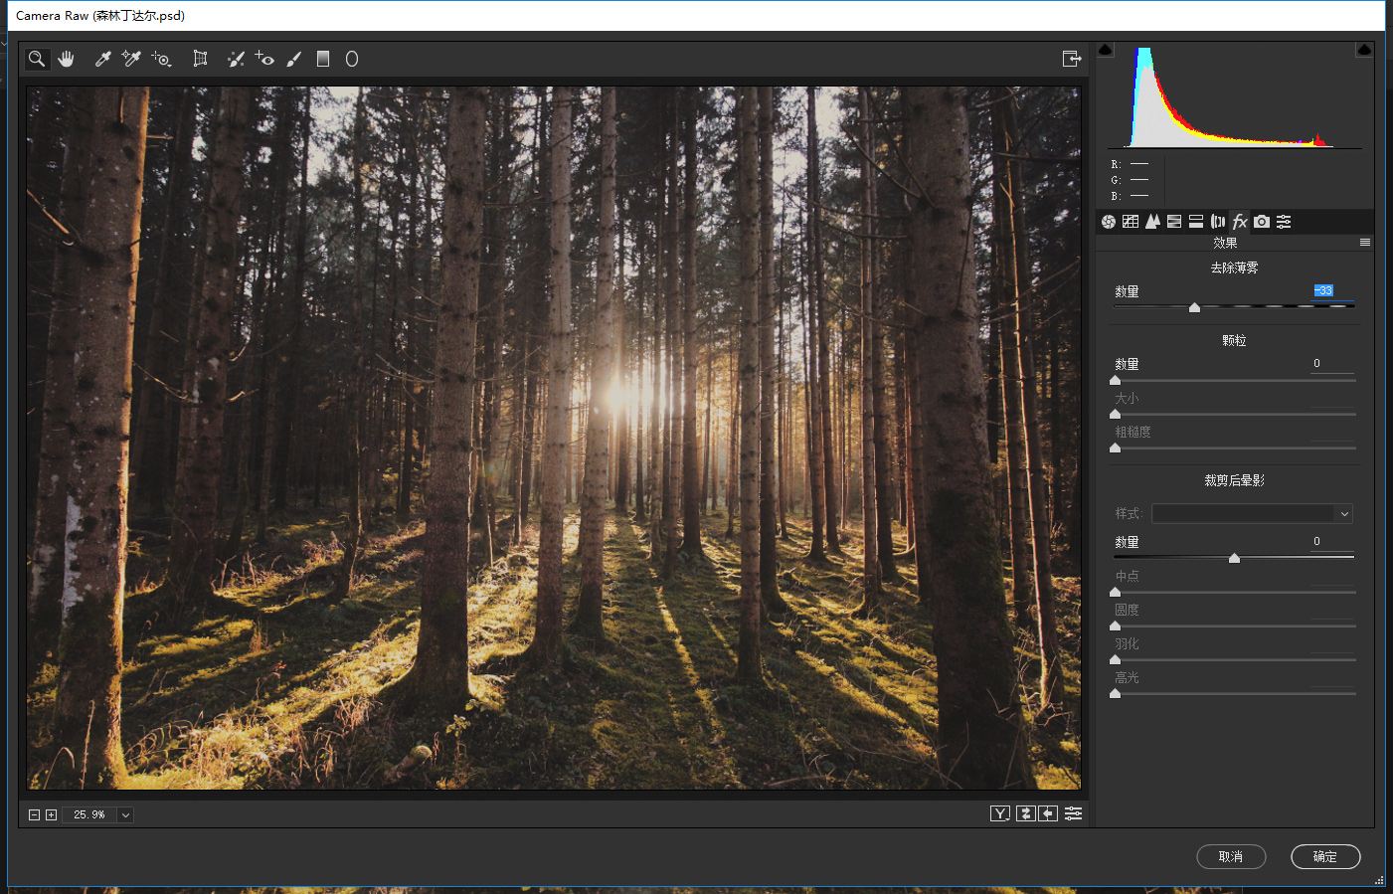Click the 取消 cancel button
Viewport: 1393px width, 894px height.
[x=1231, y=856]
